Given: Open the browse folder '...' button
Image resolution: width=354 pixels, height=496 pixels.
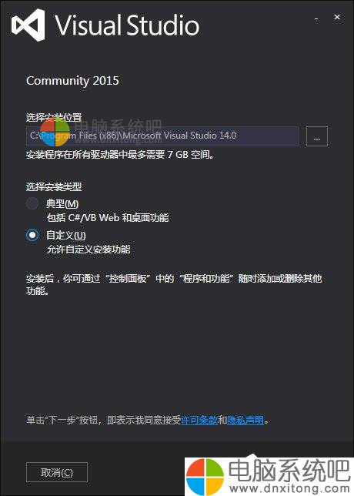Looking at the screenshot, I should [x=317, y=136].
